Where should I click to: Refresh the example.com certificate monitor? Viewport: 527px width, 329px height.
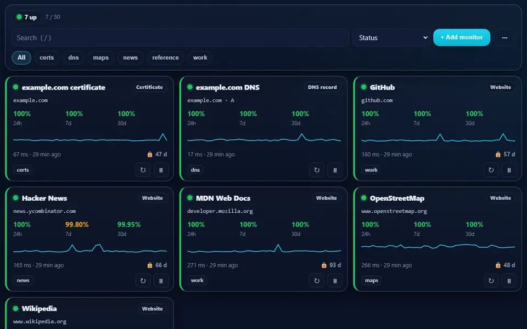(x=143, y=170)
